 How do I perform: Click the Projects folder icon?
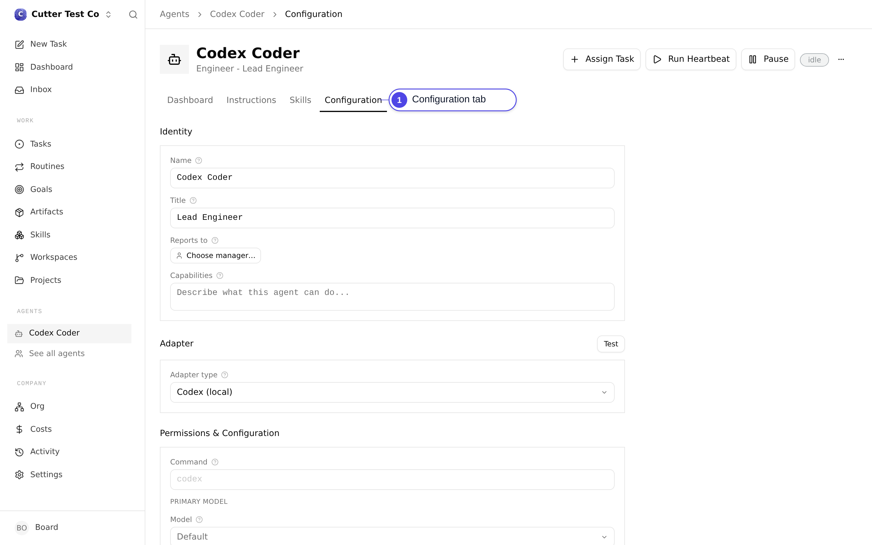coord(19,280)
